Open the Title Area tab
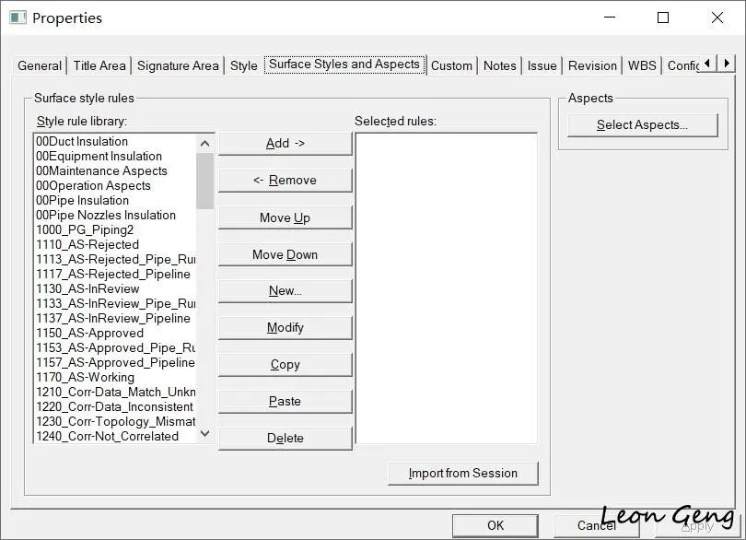The height and width of the screenshot is (540, 746). pyautogui.click(x=99, y=65)
